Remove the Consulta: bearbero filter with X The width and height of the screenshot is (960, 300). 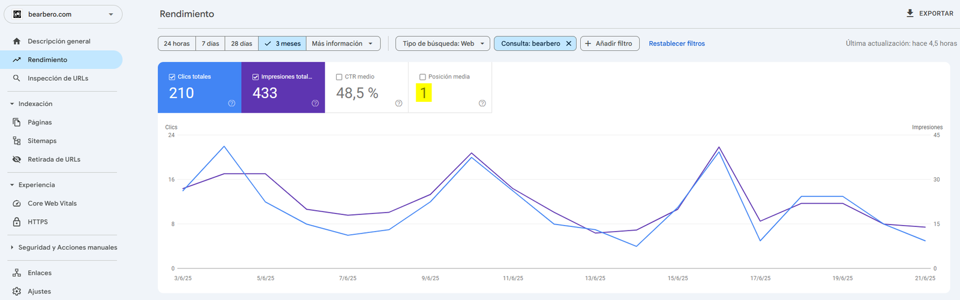click(x=569, y=44)
